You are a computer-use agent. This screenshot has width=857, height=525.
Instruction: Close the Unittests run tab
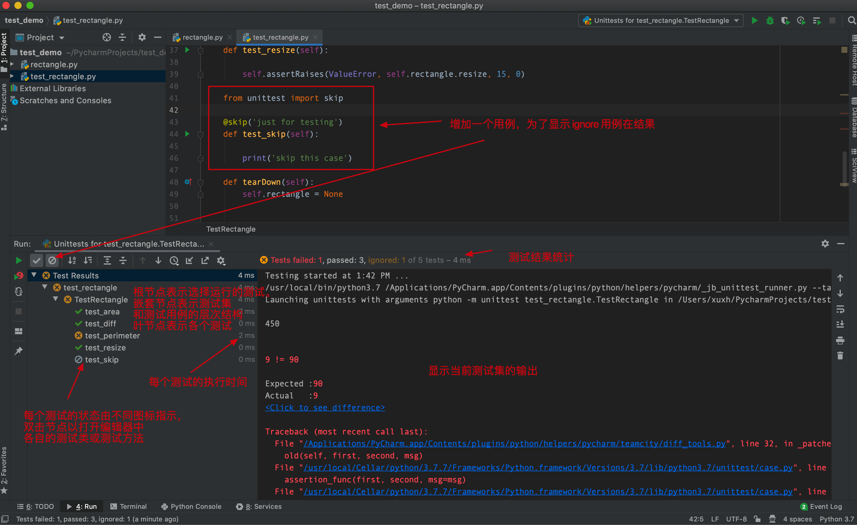[211, 244]
